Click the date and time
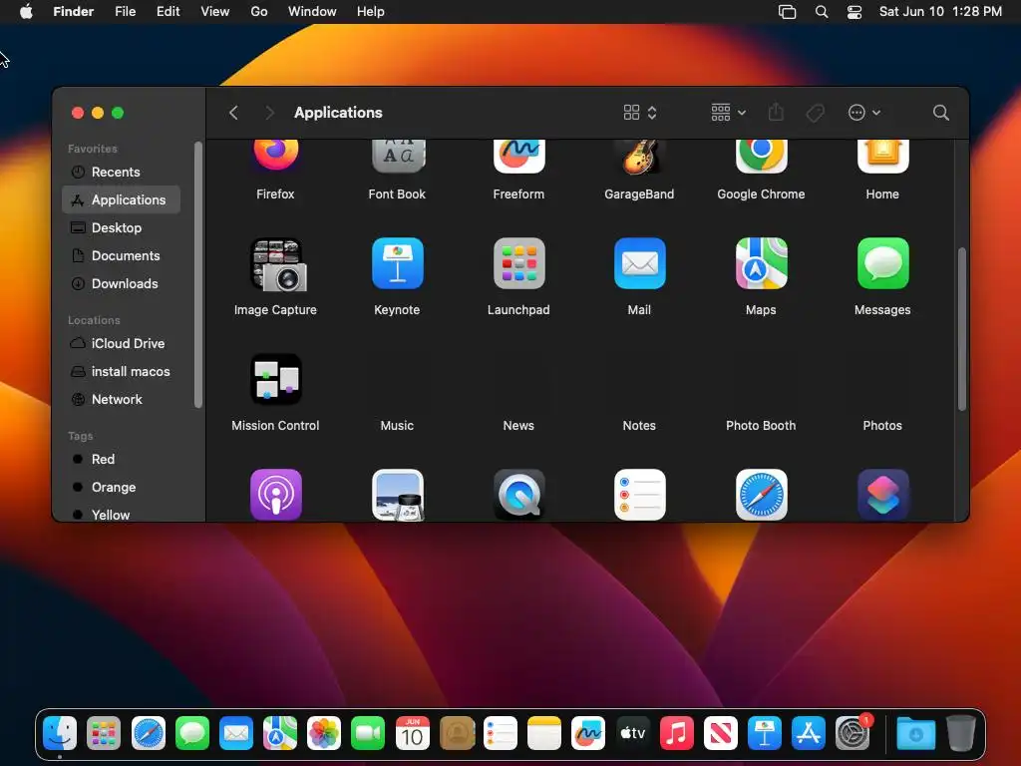This screenshot has height=766, width=1021. click(940, 12)
